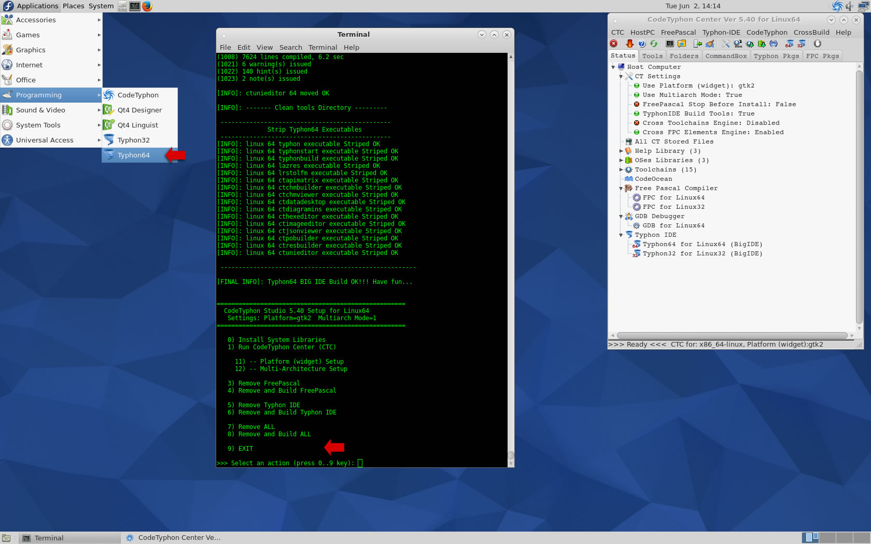Select the CodeOcean tree item
The width and height of the screenshot is (871, 544).
tap(653, 179)
